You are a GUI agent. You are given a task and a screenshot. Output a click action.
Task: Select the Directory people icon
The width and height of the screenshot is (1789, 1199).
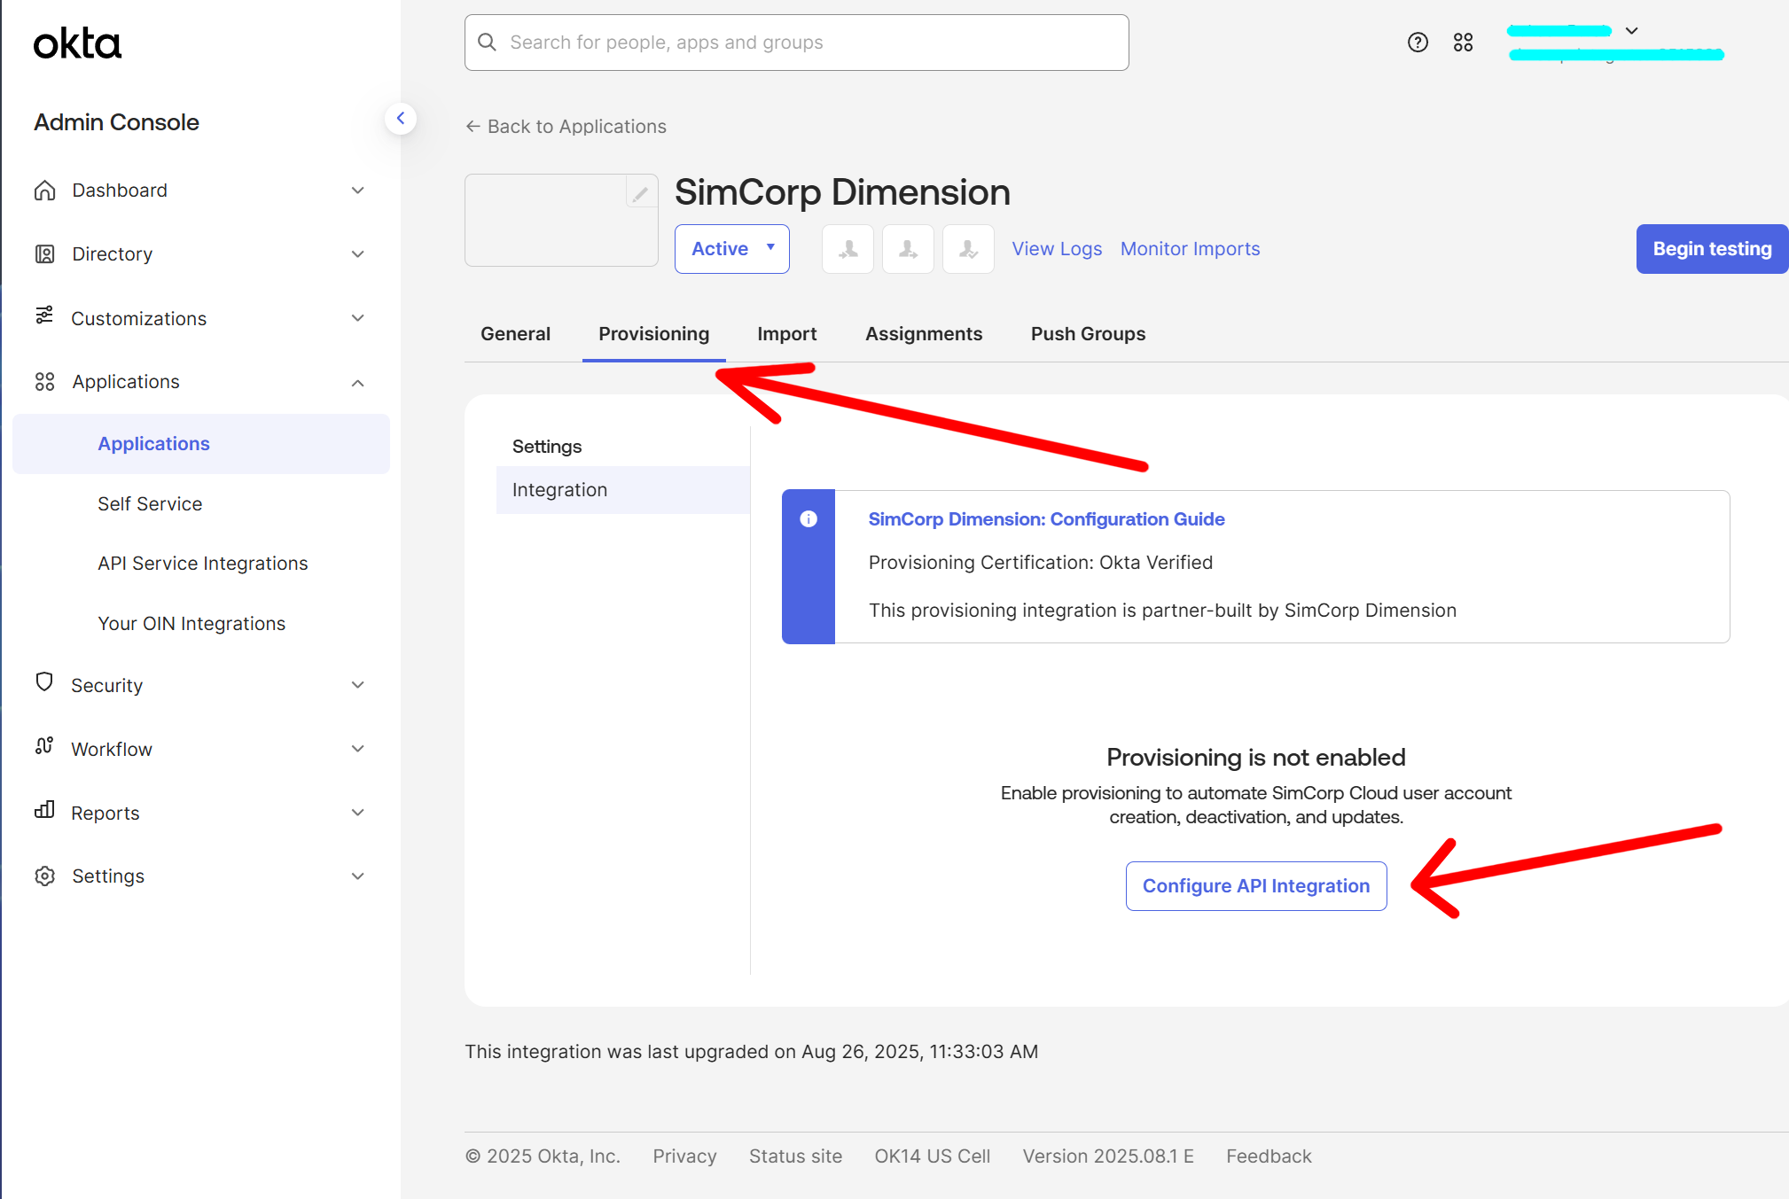[x=44, y=253]
